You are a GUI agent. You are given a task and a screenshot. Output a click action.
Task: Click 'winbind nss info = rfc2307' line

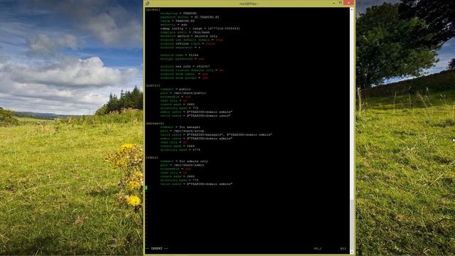185,66
